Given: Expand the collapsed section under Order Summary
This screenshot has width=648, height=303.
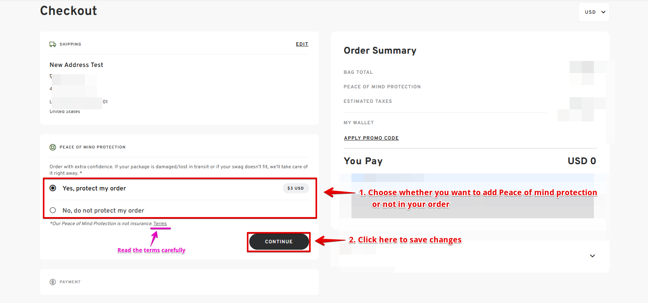Looking at the screenshot, I should click(592, 256).
